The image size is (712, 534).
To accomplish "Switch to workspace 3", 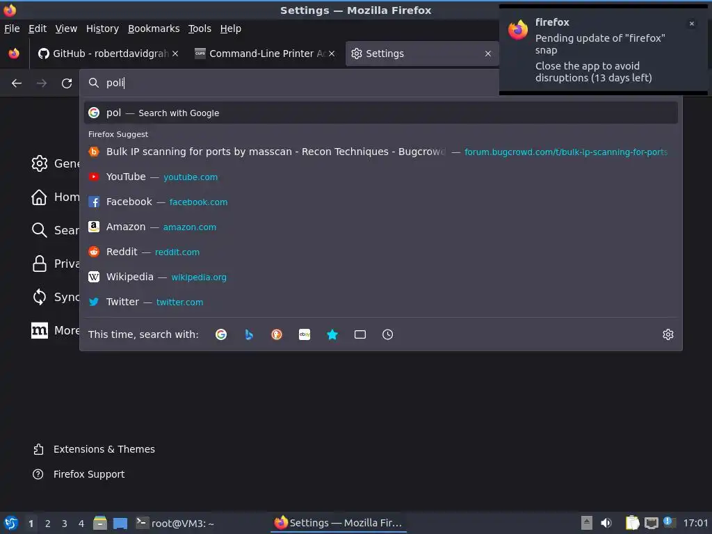I will click(65, 524).
